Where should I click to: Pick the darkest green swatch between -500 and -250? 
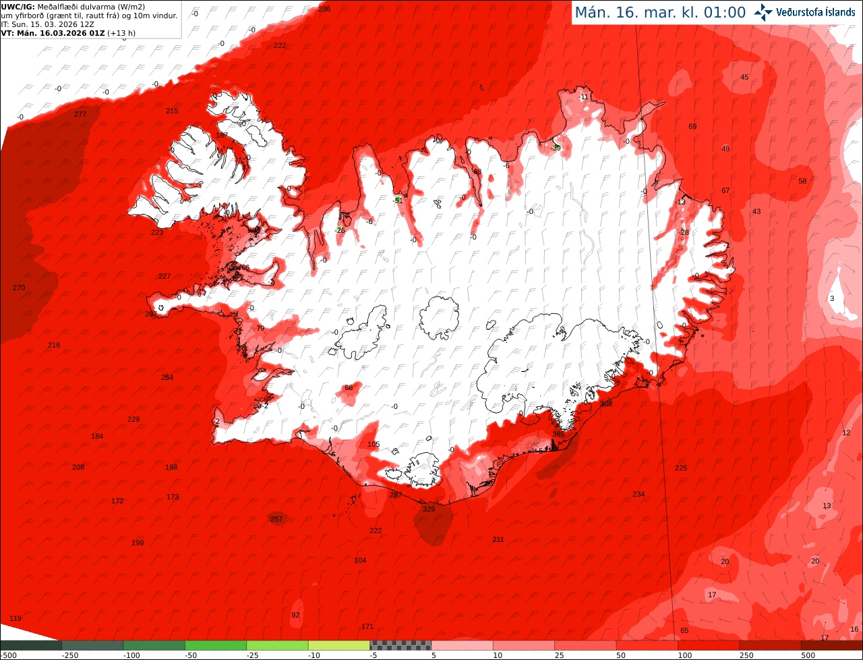pyautogui.click(x=31, y=645)
